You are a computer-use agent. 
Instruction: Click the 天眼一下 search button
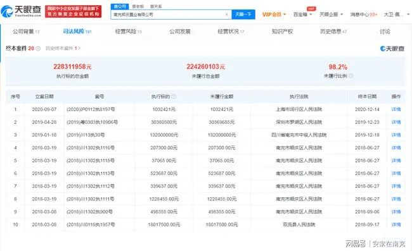pos(243,15)
